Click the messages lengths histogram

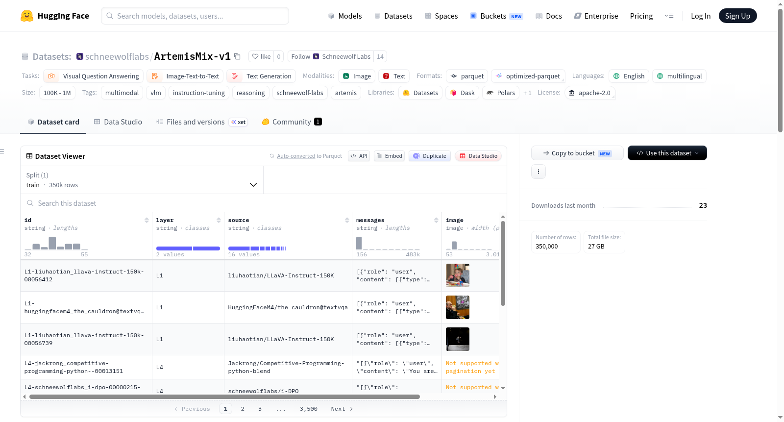388,243
